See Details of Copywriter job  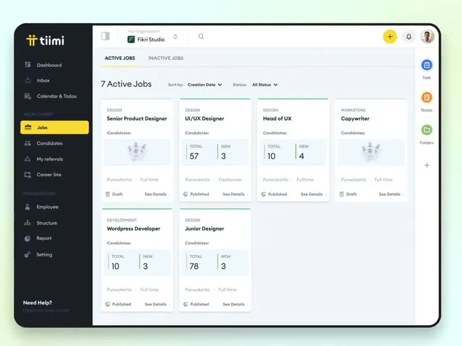click(x=389, y=194)
